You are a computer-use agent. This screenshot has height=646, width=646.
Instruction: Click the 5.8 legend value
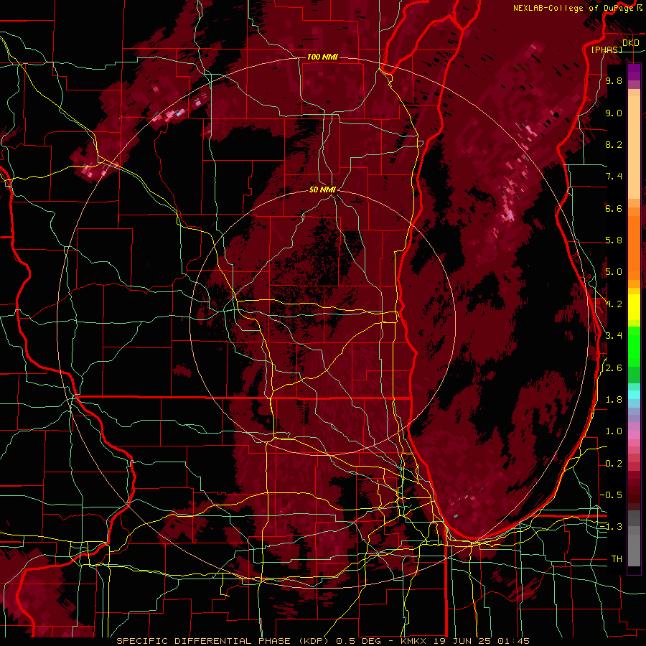point(614,240)
